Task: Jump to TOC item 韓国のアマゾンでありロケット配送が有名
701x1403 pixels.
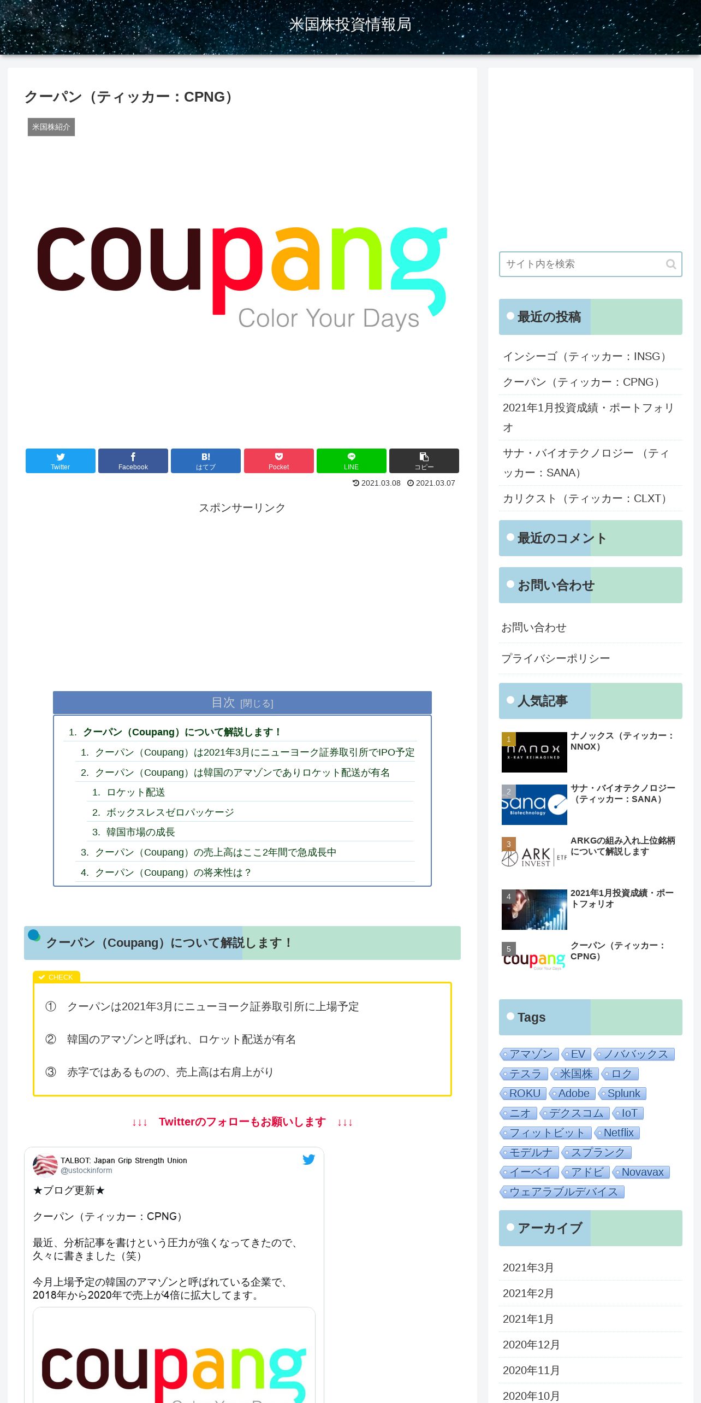Action: (x=242, y=773)
